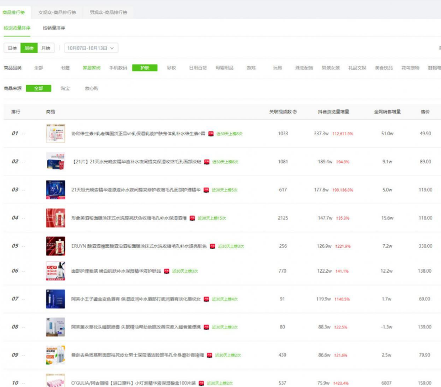Select the 按销量排序 sorting tab
The image size is (441, 387).
tap(54, 28)
